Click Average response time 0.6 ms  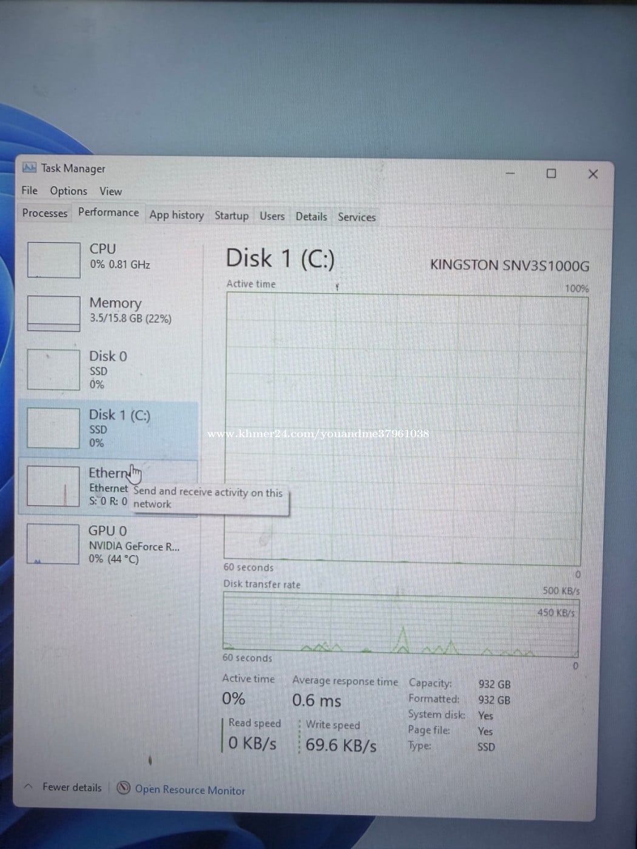tap(317, 701)
